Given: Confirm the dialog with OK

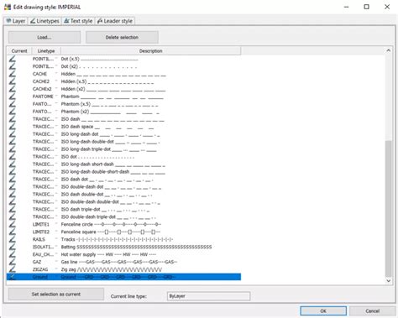Looking at the screenshot, I should pos(323,311).
